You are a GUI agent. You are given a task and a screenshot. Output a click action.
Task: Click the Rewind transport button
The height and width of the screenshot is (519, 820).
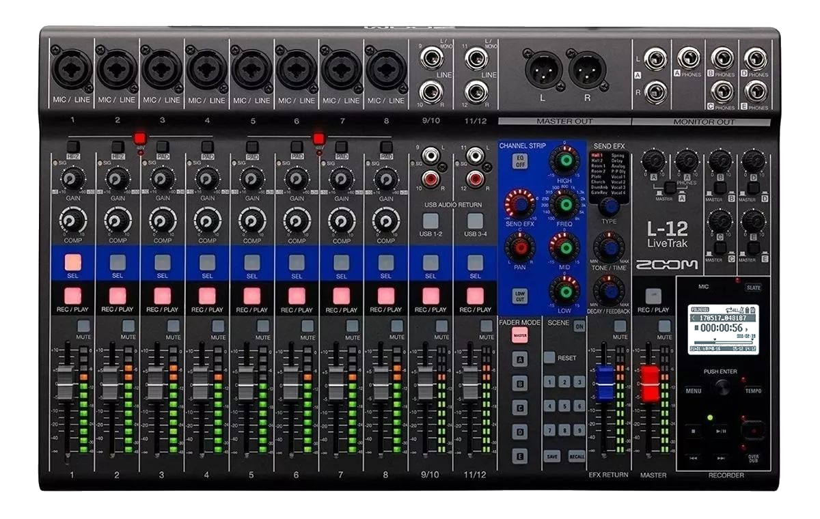pos(693,458)
